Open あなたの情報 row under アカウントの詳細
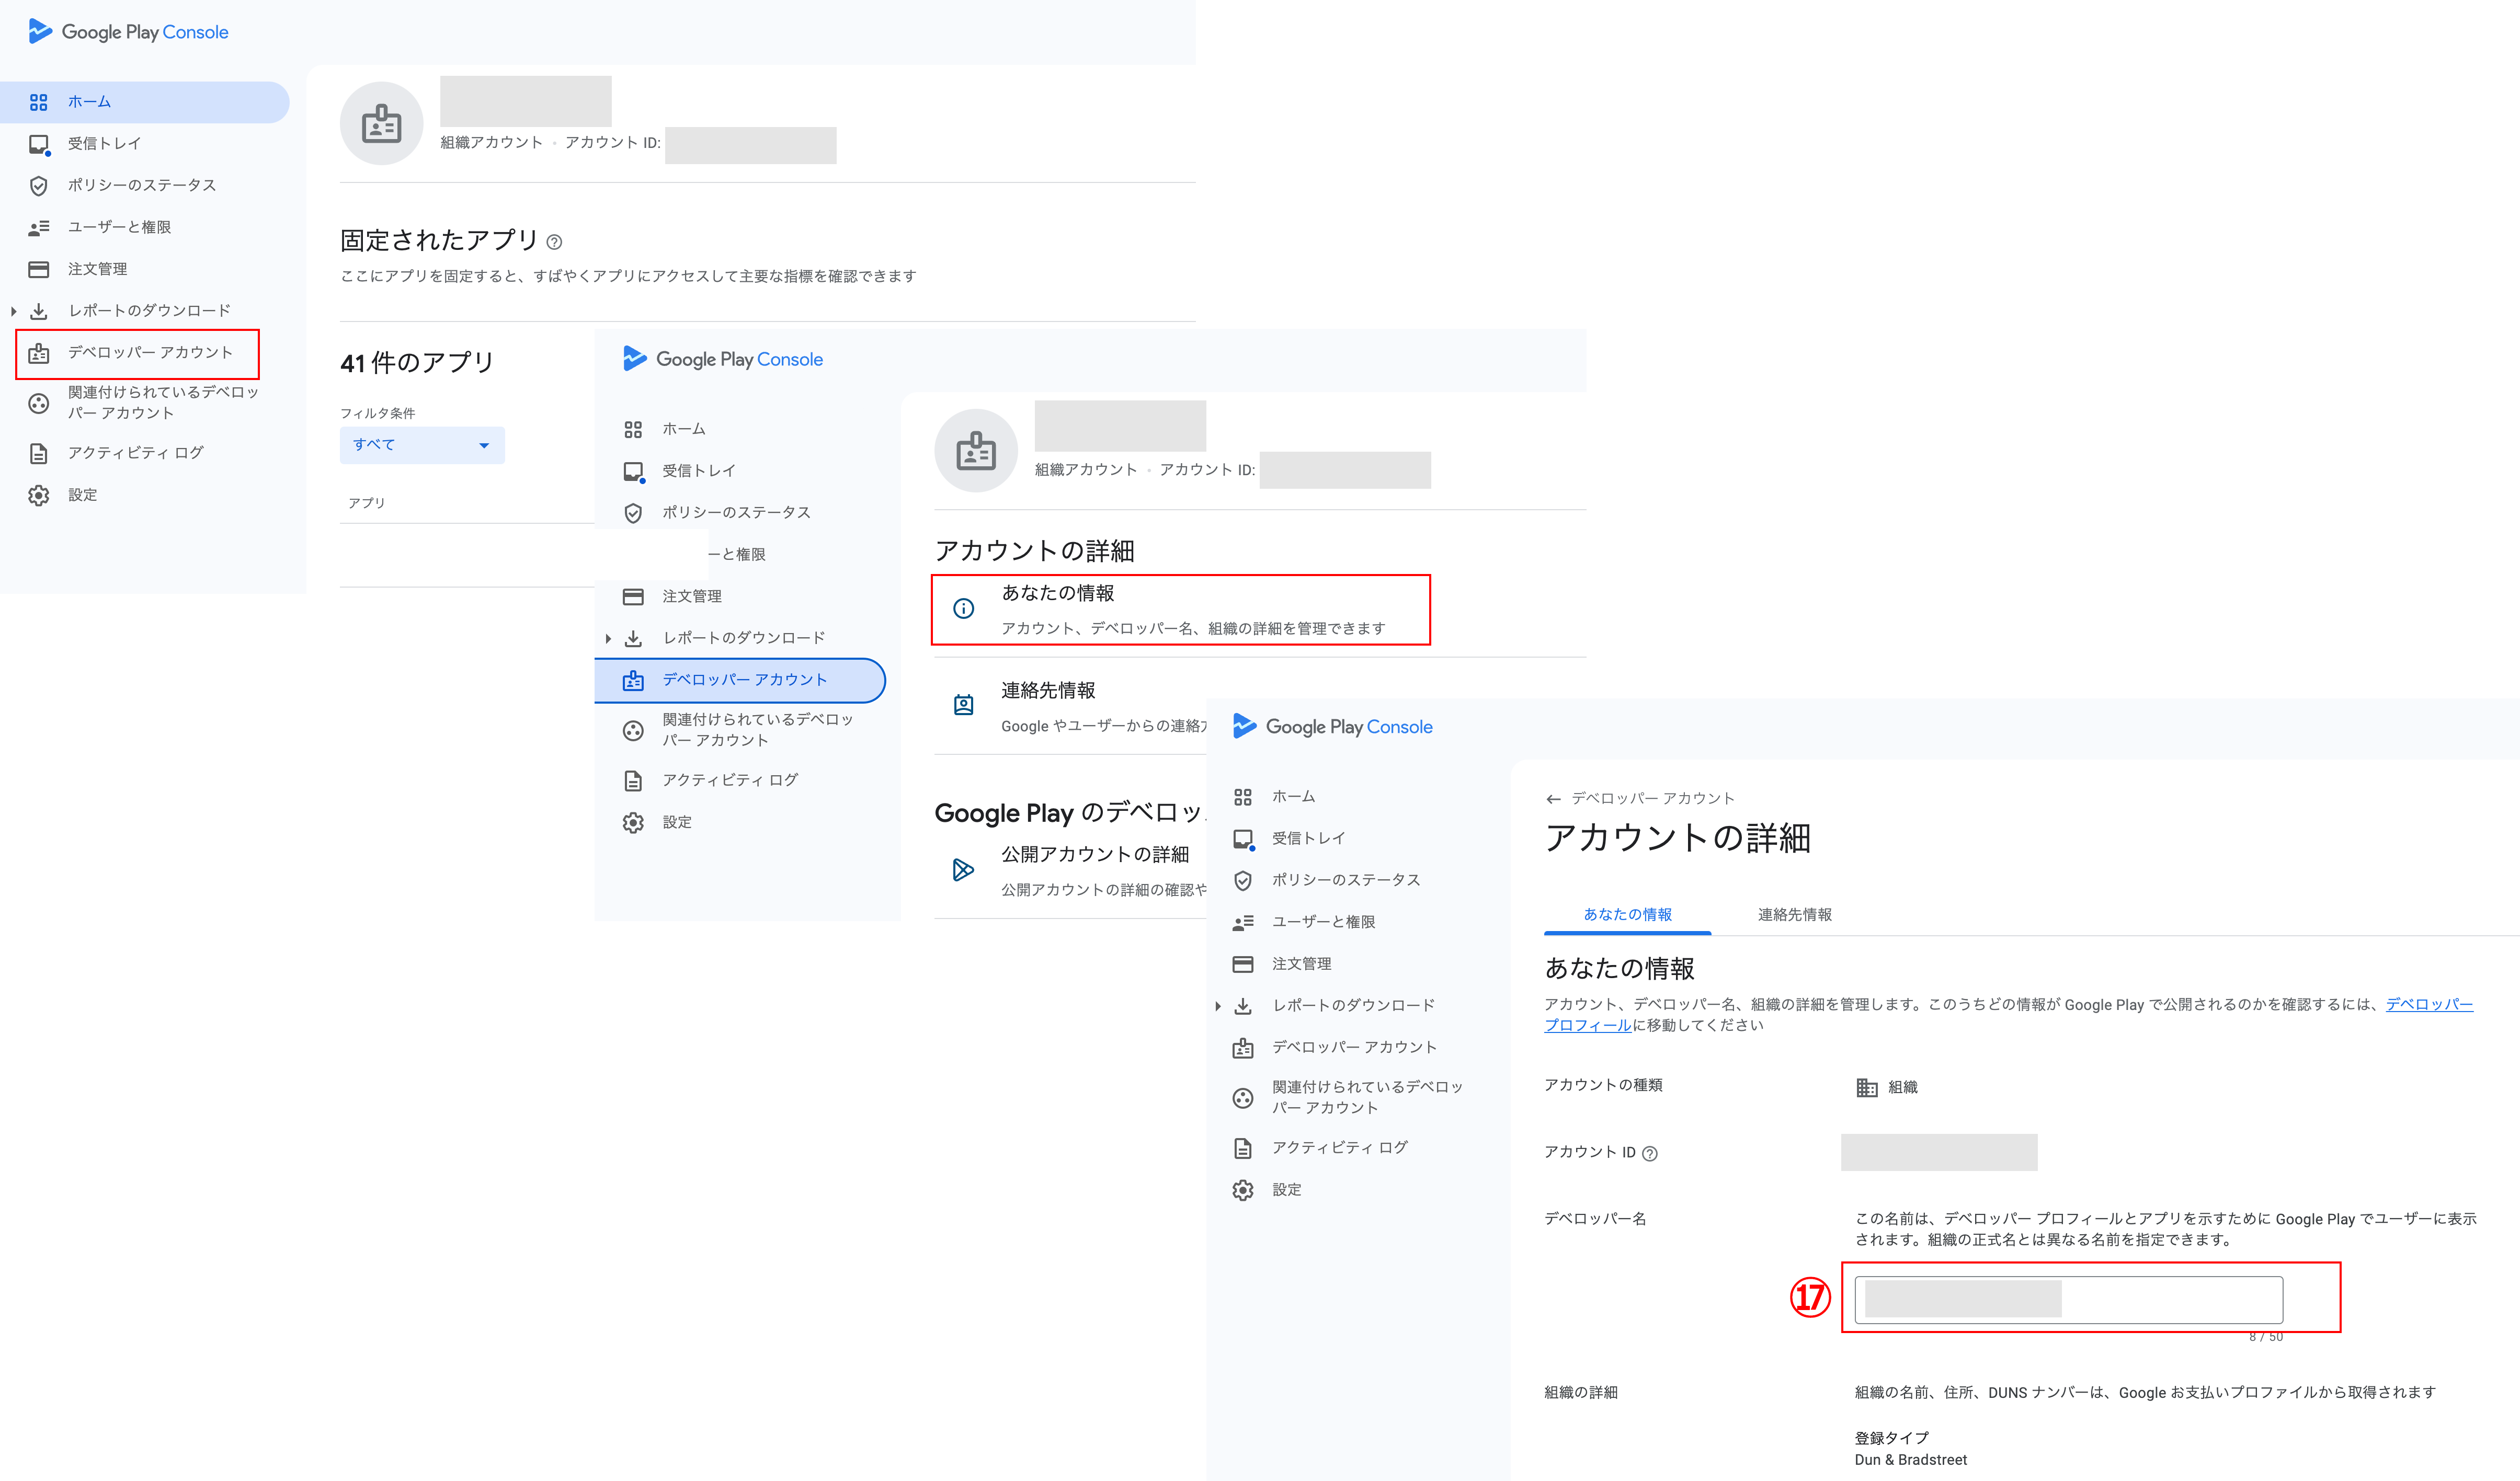2520x1481 pixels. (1181, 610)
